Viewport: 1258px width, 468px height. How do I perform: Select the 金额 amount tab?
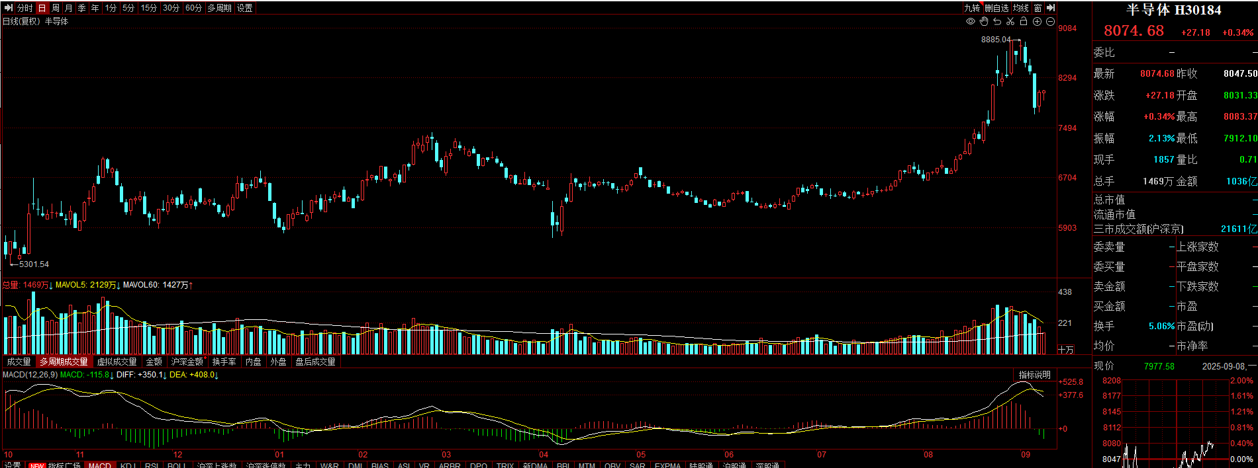click(x=154, y=362)
